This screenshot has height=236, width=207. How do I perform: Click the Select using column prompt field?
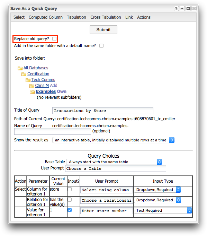[x=107, y=190]
